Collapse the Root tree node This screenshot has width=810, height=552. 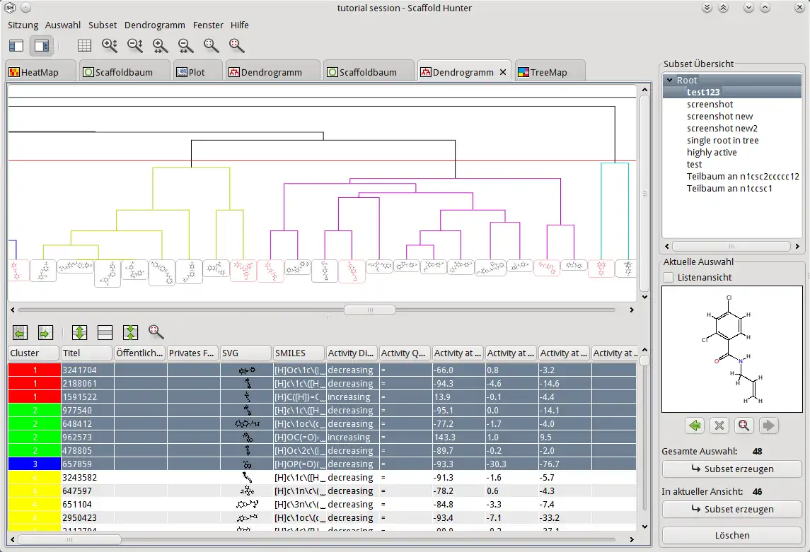coord(669,81)
